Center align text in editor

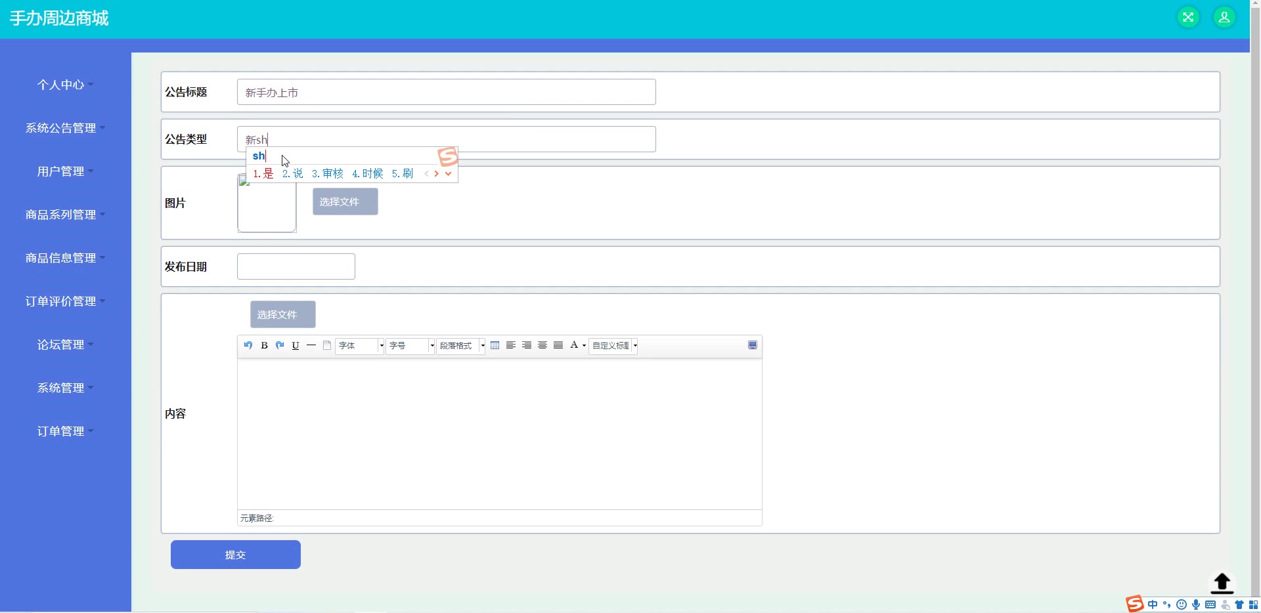(542, 345)
